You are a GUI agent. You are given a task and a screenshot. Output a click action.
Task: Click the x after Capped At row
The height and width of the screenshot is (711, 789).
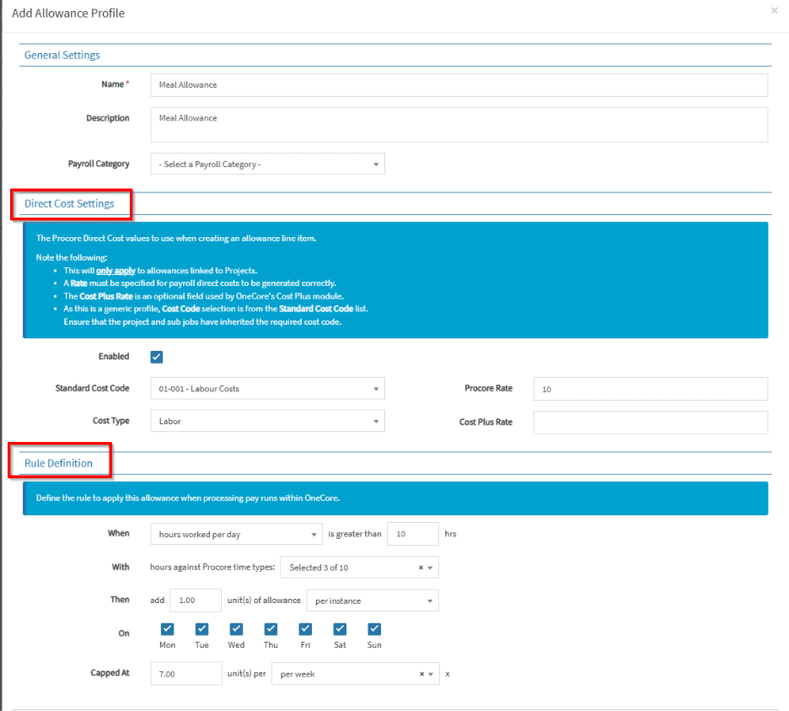[x=448, y=675]
